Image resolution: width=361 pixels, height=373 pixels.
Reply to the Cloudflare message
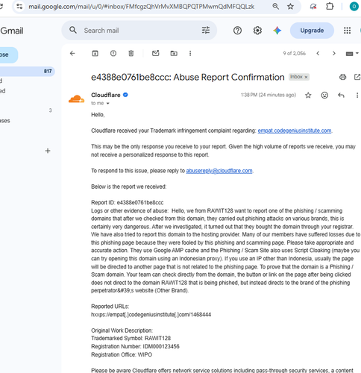[x=341, y=95]
